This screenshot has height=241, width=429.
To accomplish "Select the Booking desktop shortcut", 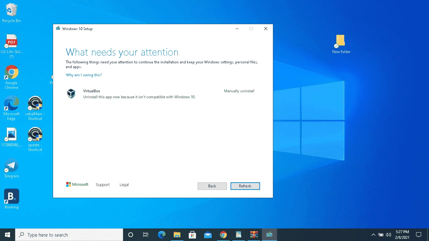I will [x=12, y=199].
